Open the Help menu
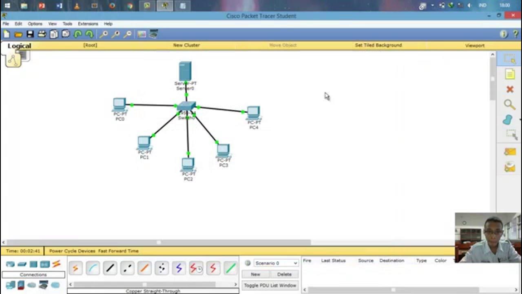 click(108, 24)
